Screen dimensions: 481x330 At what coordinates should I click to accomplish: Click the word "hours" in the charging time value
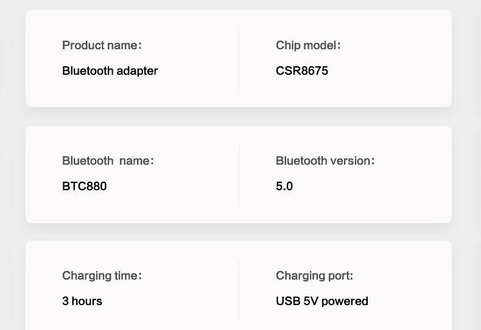87,301
